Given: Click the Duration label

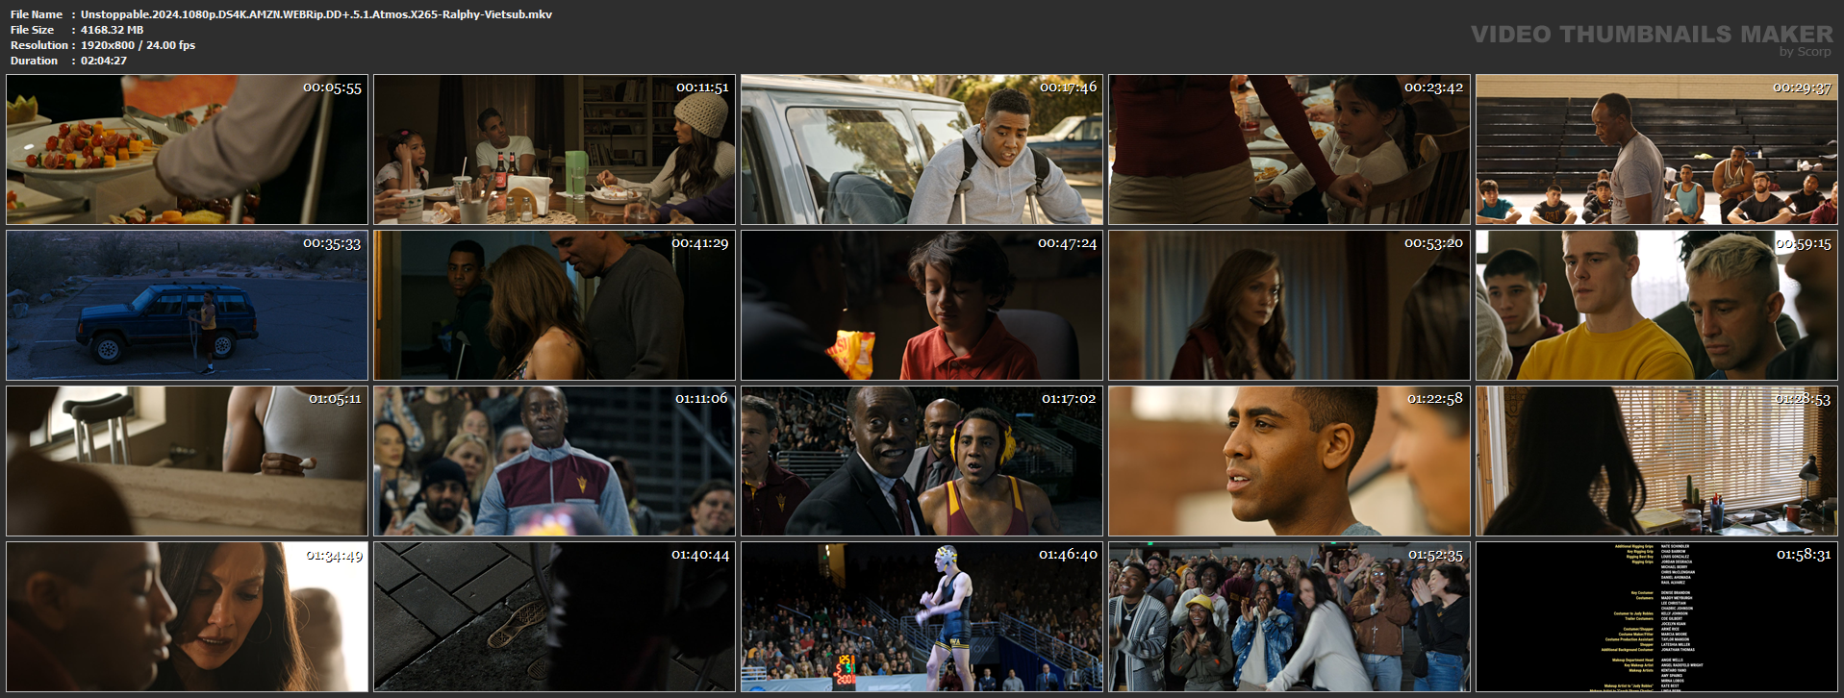Looking at the screenshot, I should click(x=35, y=61).
